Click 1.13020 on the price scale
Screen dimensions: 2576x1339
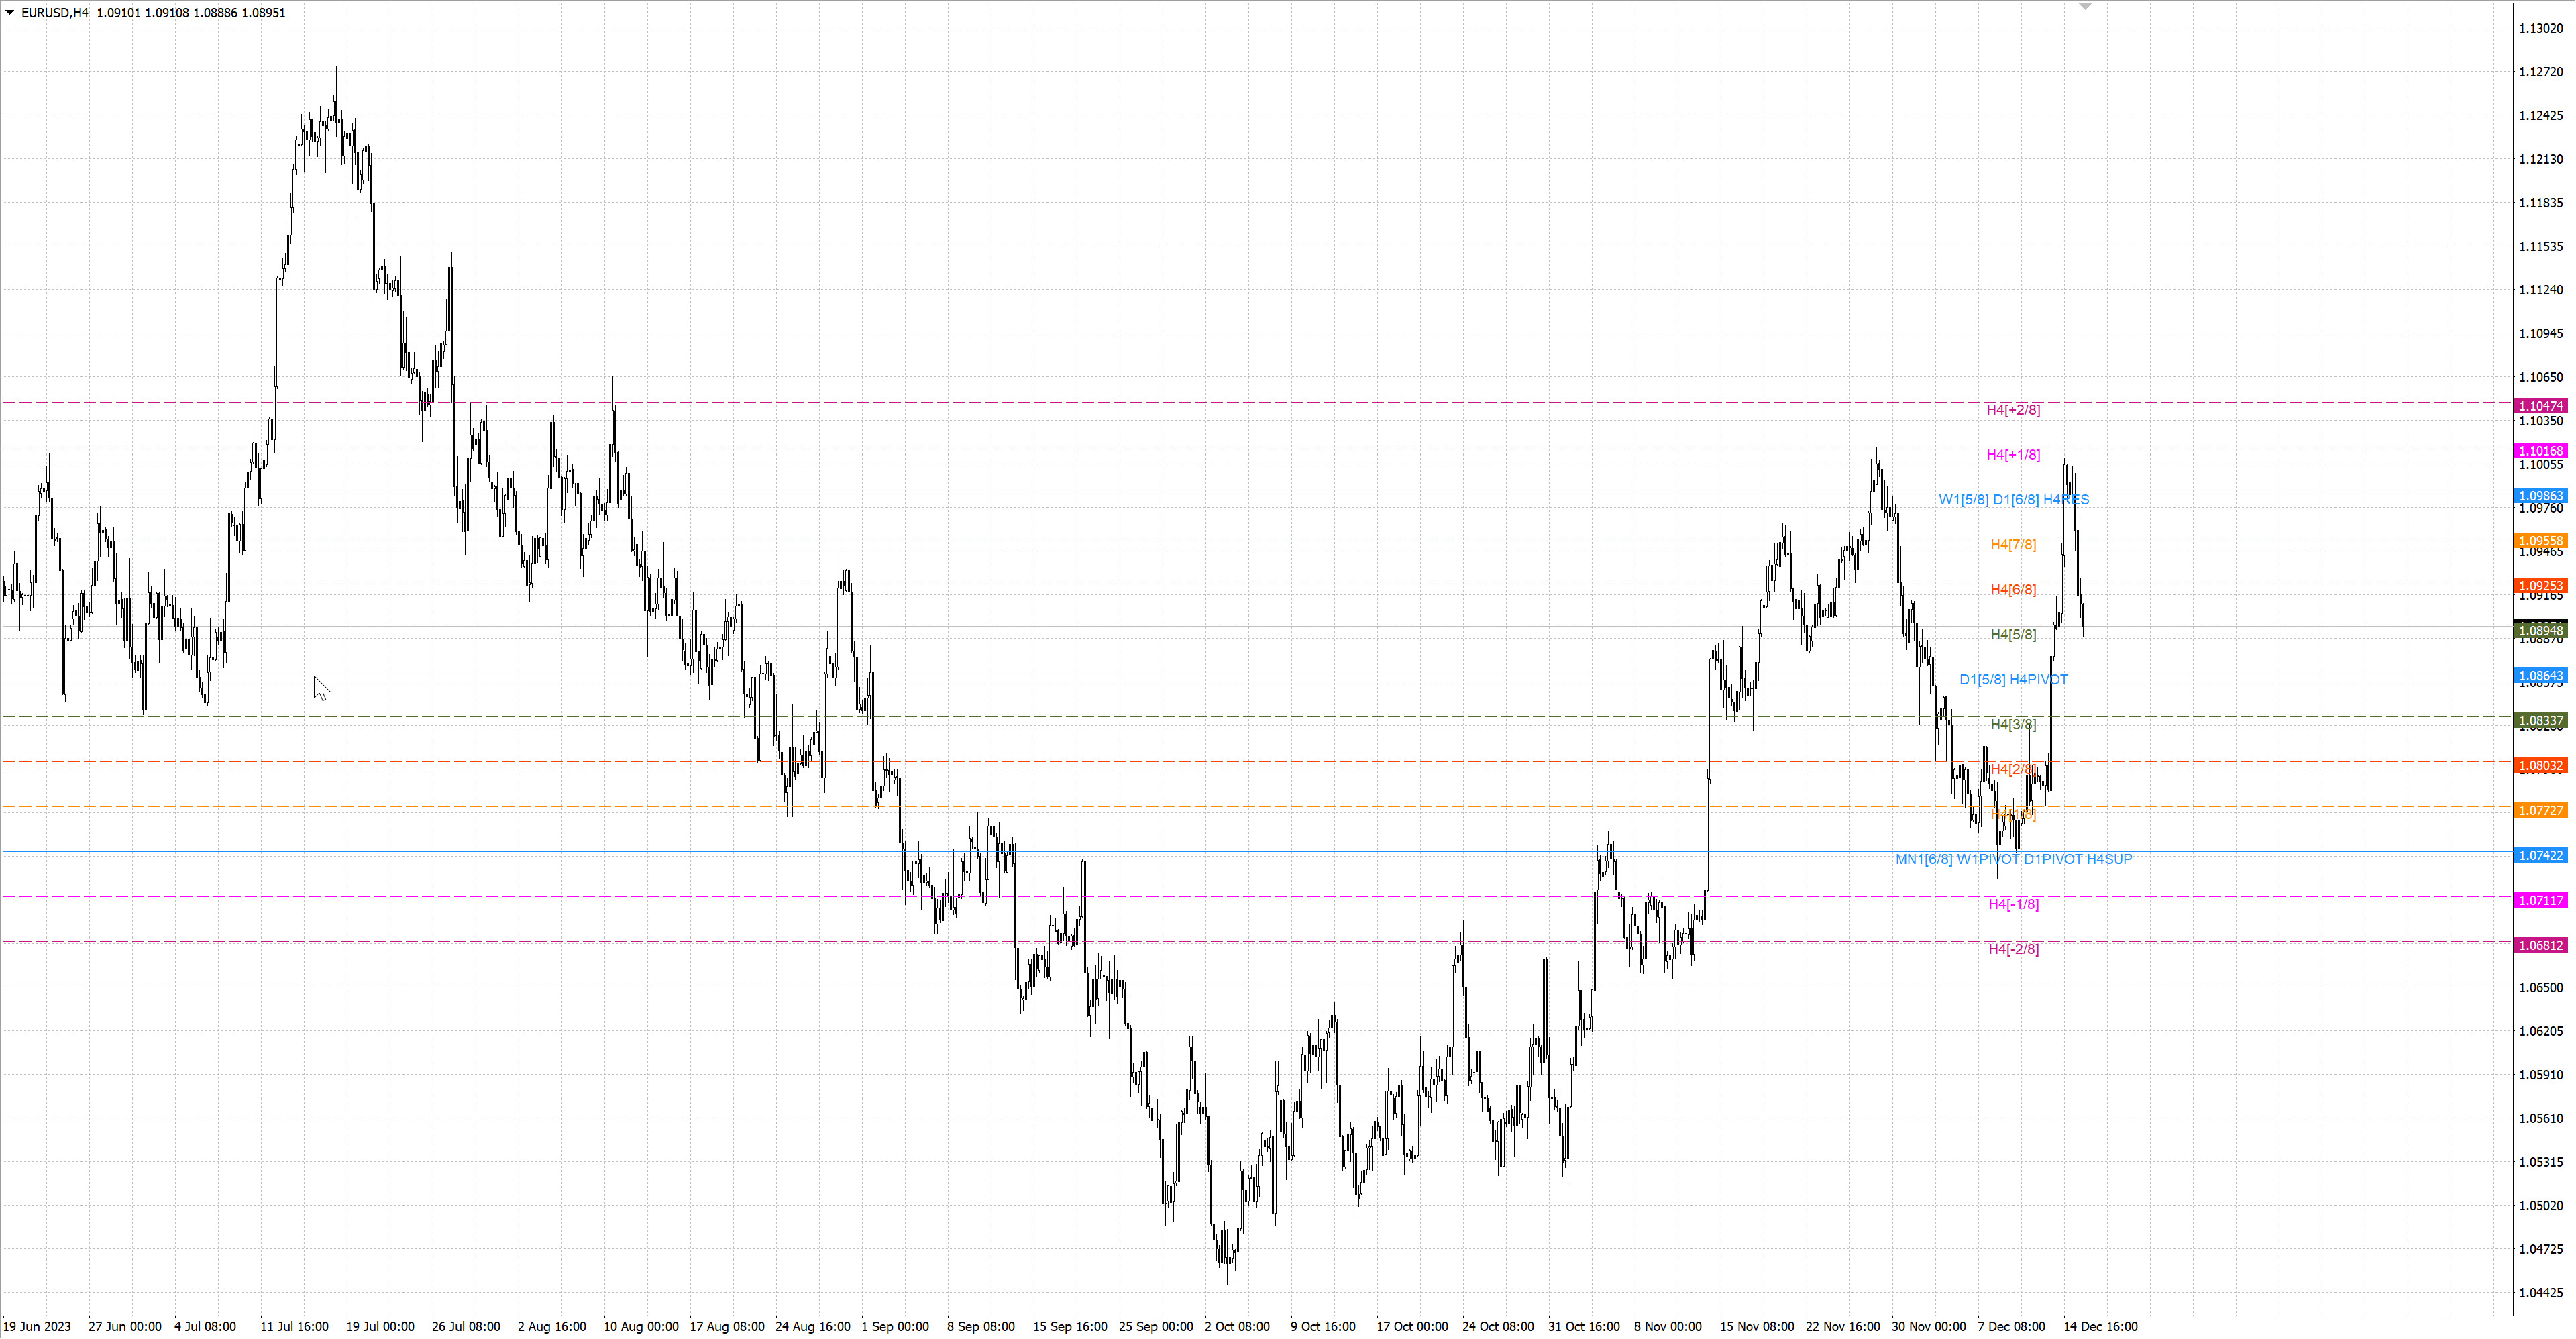coord(2540,28)
